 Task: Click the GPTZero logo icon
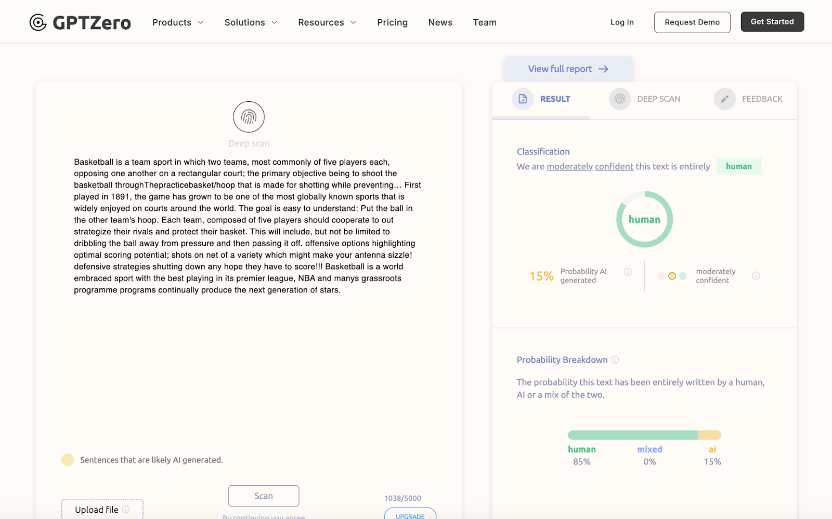coord(38,22)
